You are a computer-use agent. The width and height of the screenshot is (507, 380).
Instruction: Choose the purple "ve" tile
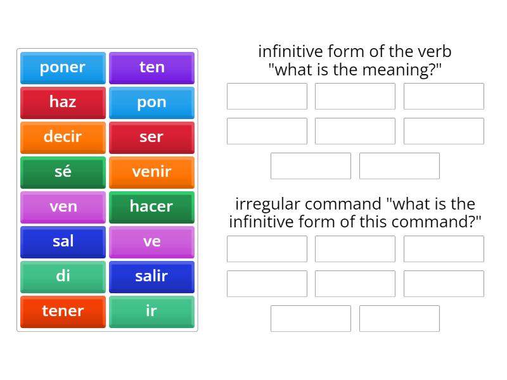151,242
